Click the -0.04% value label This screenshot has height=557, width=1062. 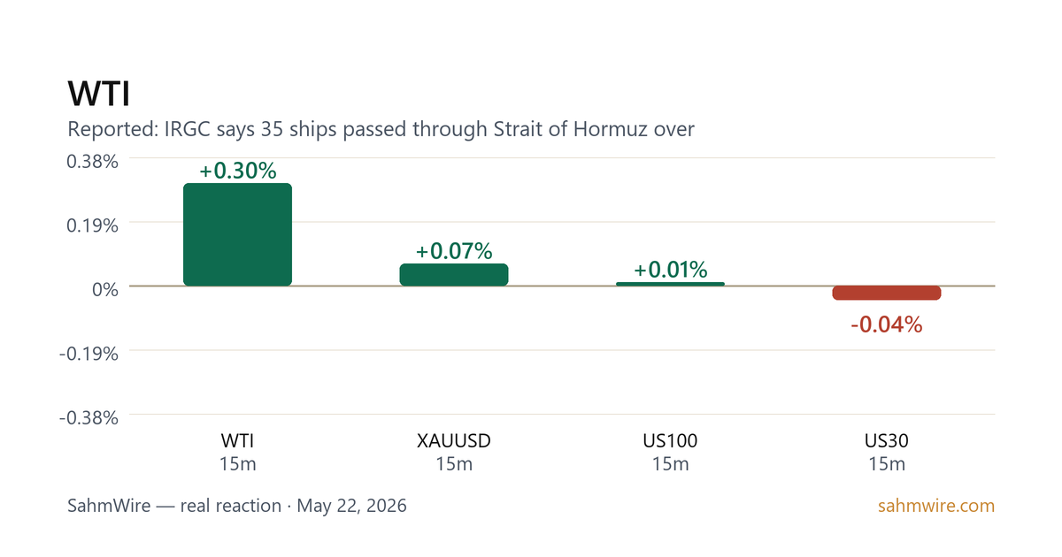[887, 324]
